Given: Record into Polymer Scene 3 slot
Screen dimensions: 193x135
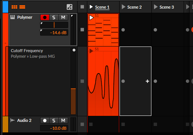Looking at the screenshot, I should pyautogui.click(x=155, y=30).
